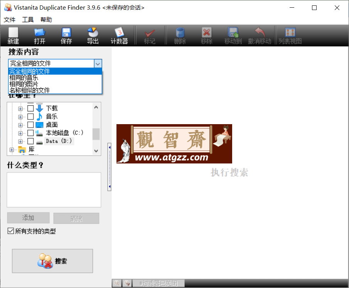The height and width of the screenshot is (288, 349).
Task: Click the folder tree scrollbar thumb
Action: pos(96,134)
